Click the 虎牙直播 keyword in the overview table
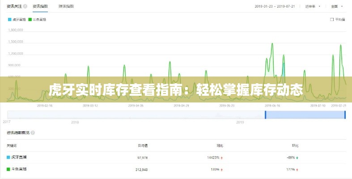 [x=19, y=157]
